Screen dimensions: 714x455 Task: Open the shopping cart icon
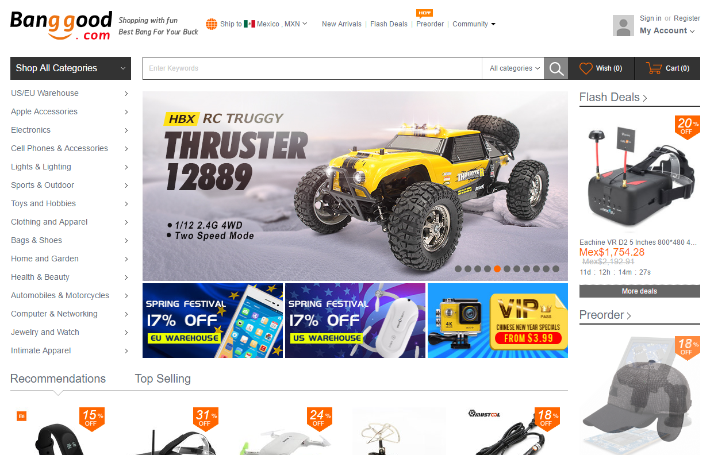(x=654, y=68)
